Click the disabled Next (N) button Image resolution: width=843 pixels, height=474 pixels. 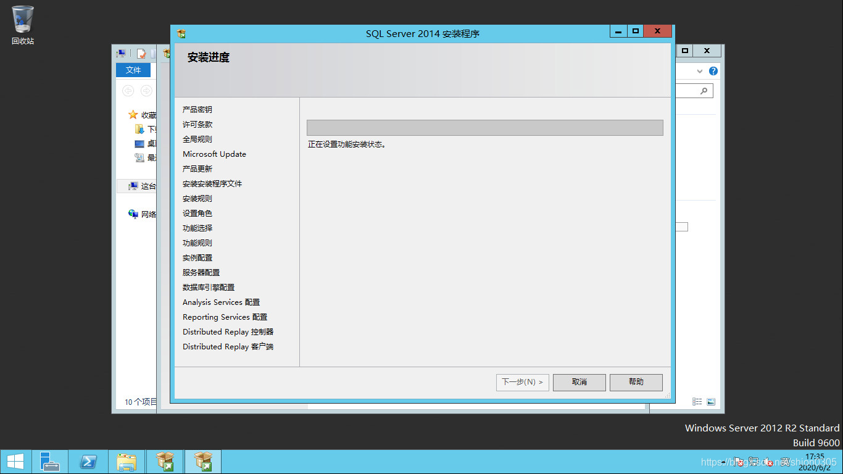(523, 382)
